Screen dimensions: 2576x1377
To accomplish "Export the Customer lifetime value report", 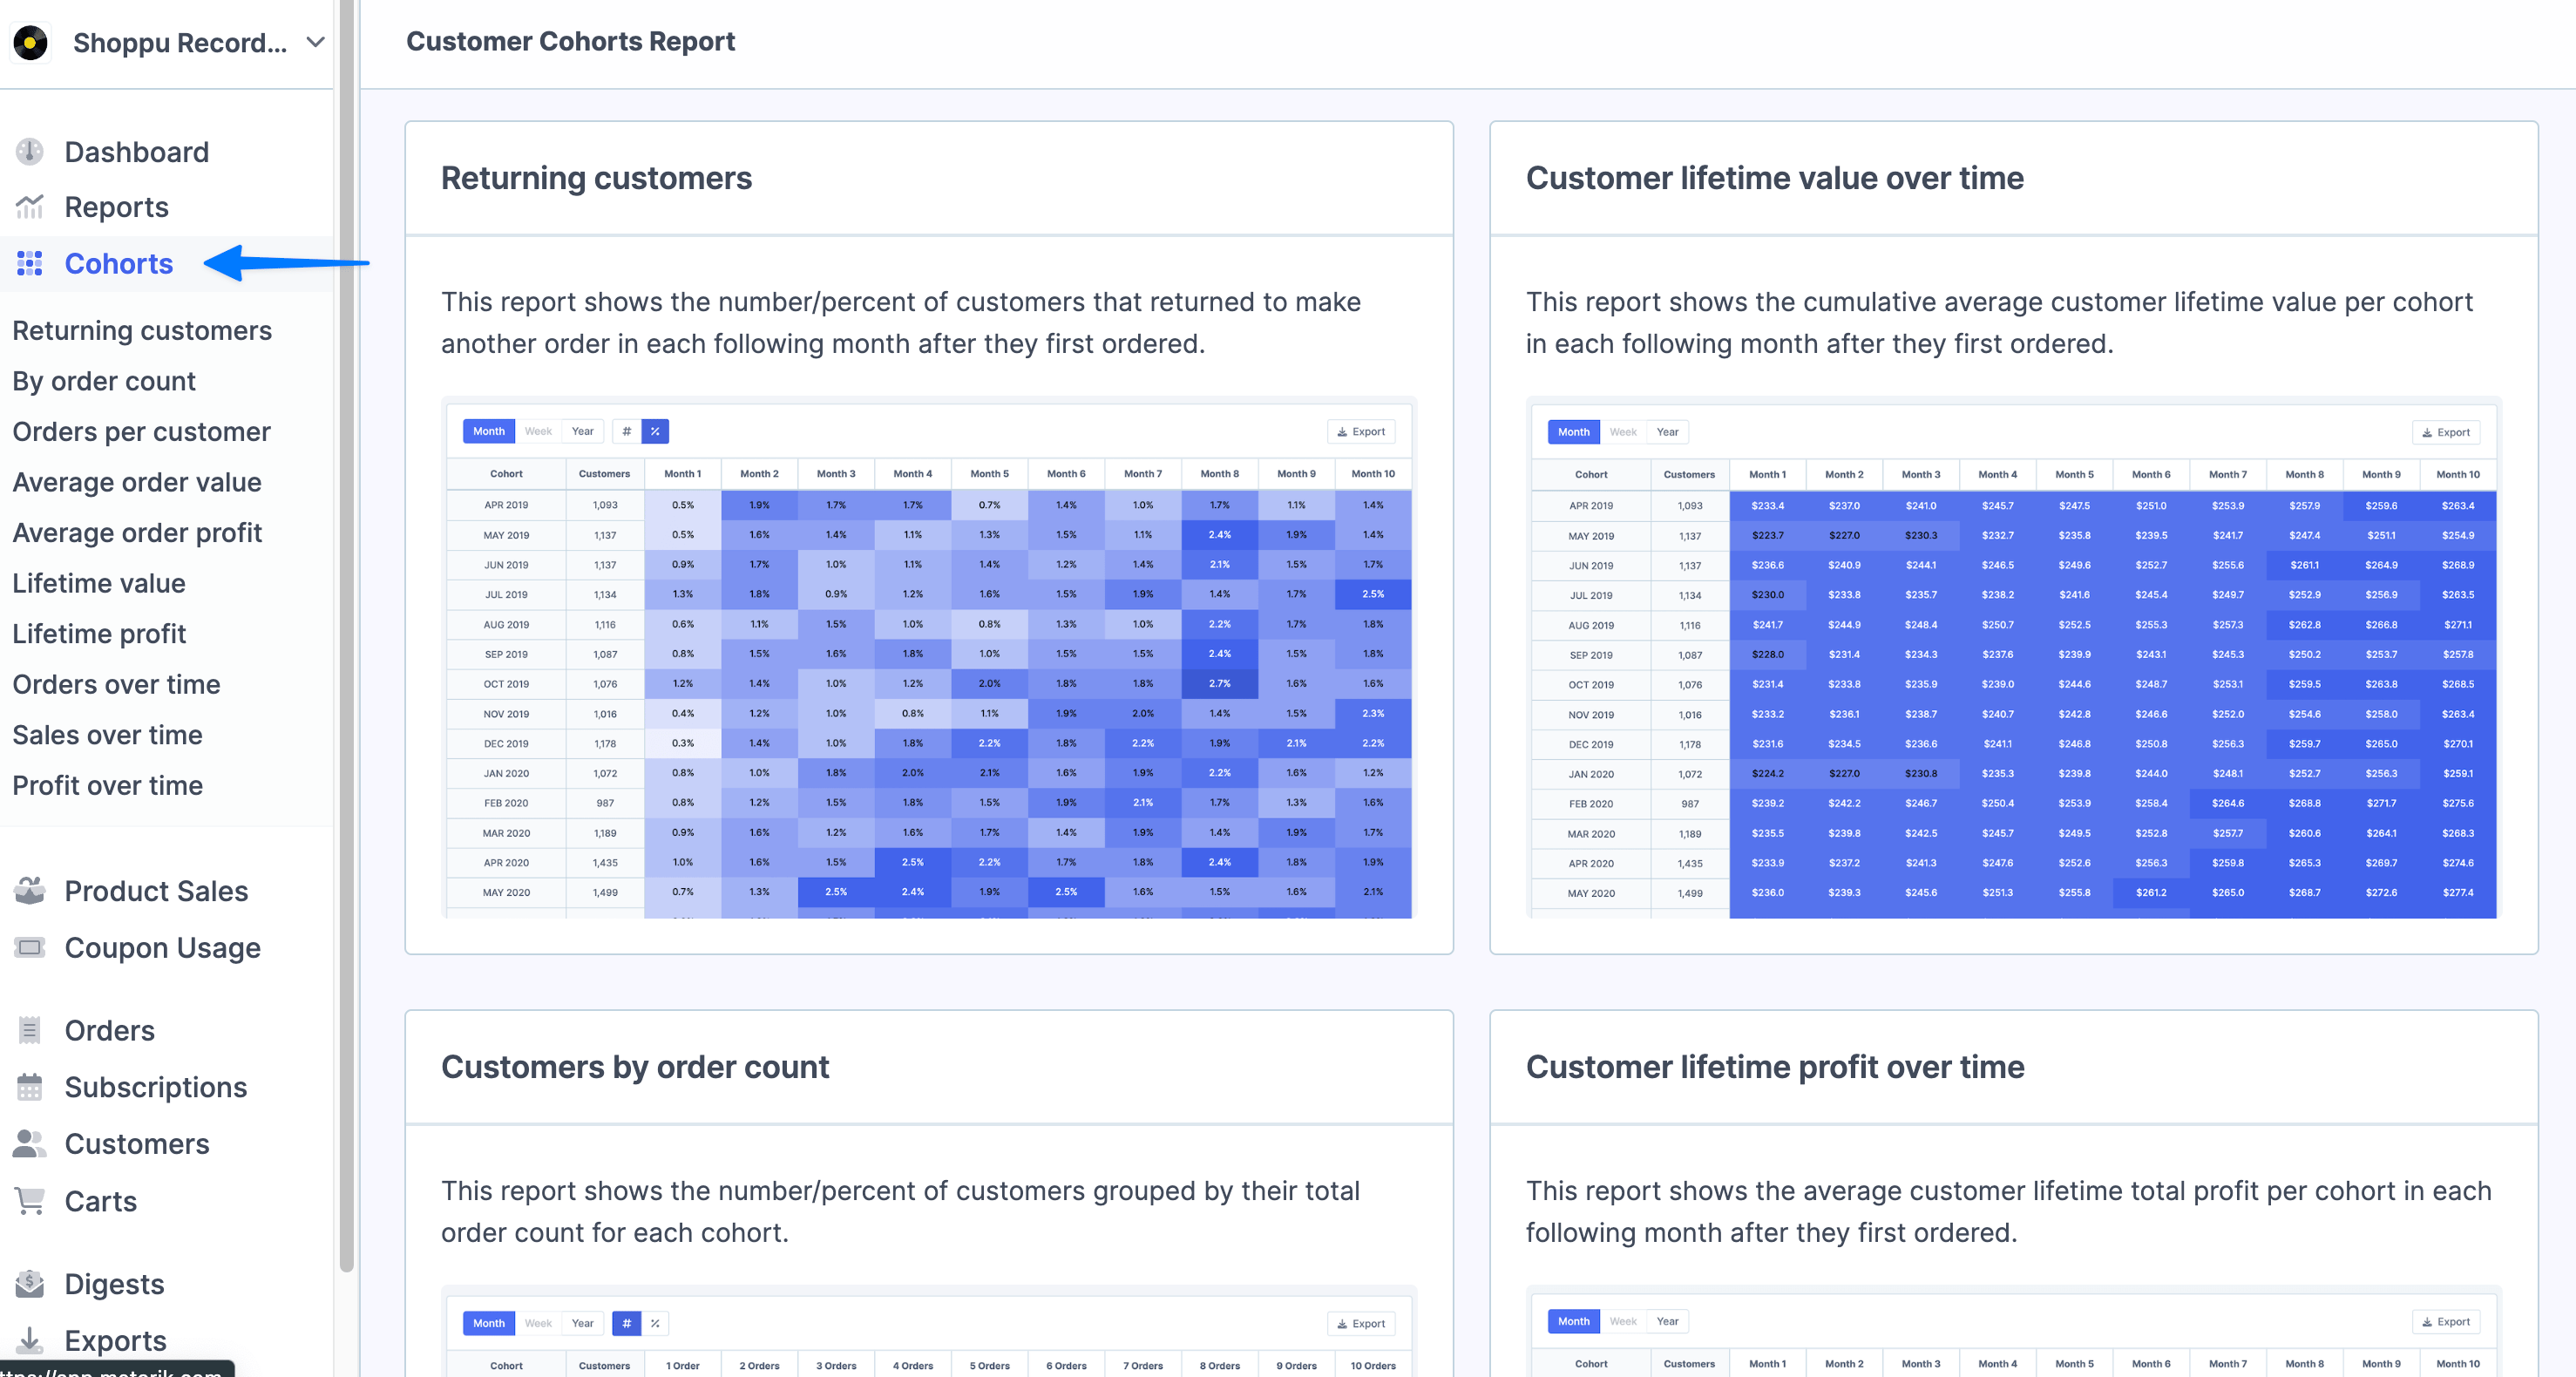I will tap(2445, 431).
